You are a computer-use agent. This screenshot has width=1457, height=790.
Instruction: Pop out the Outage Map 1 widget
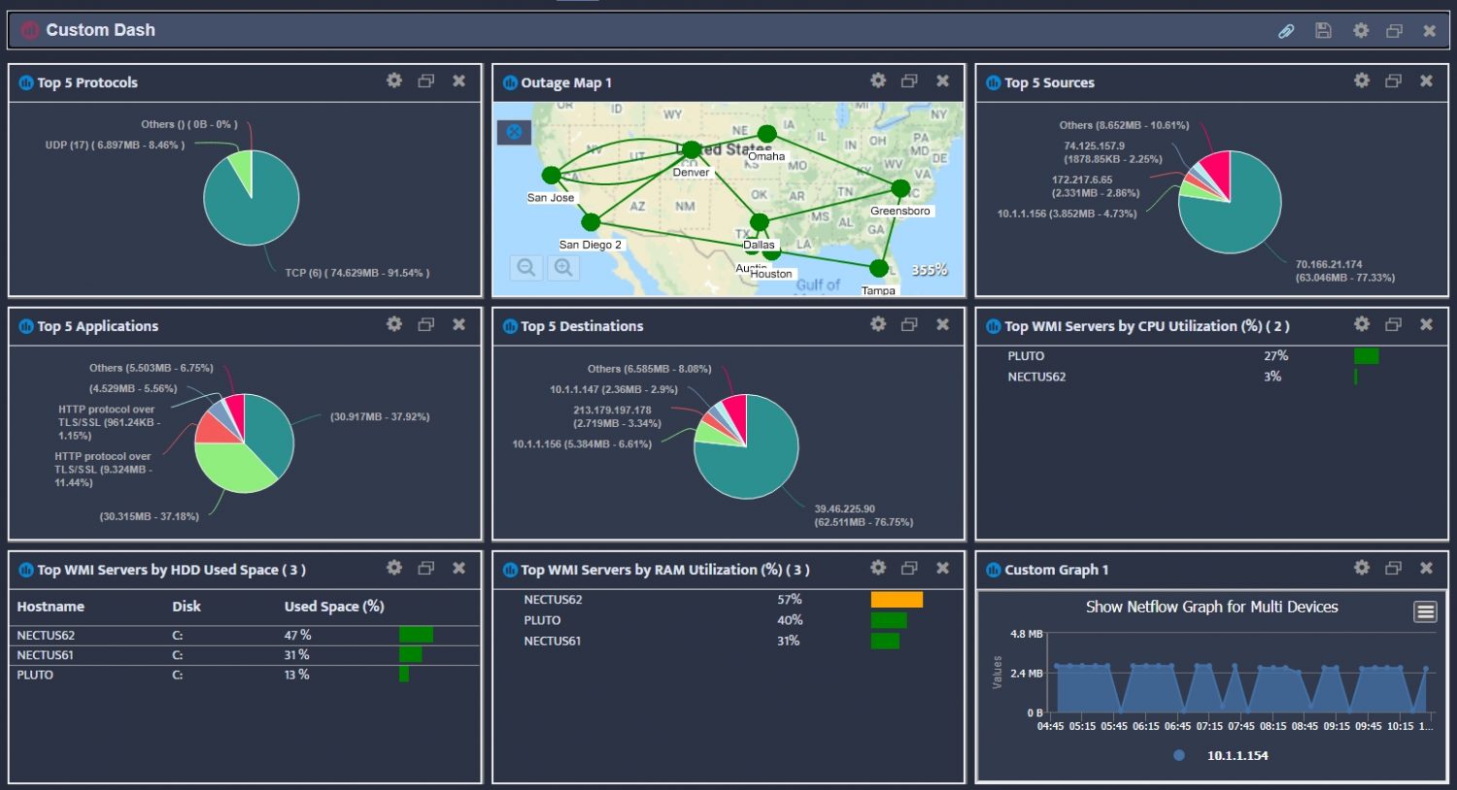910,81
